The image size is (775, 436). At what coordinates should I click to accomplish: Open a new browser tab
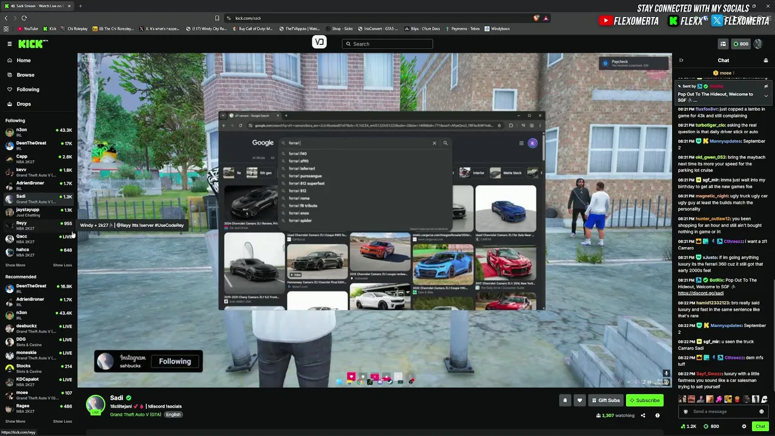pos(81,6)
